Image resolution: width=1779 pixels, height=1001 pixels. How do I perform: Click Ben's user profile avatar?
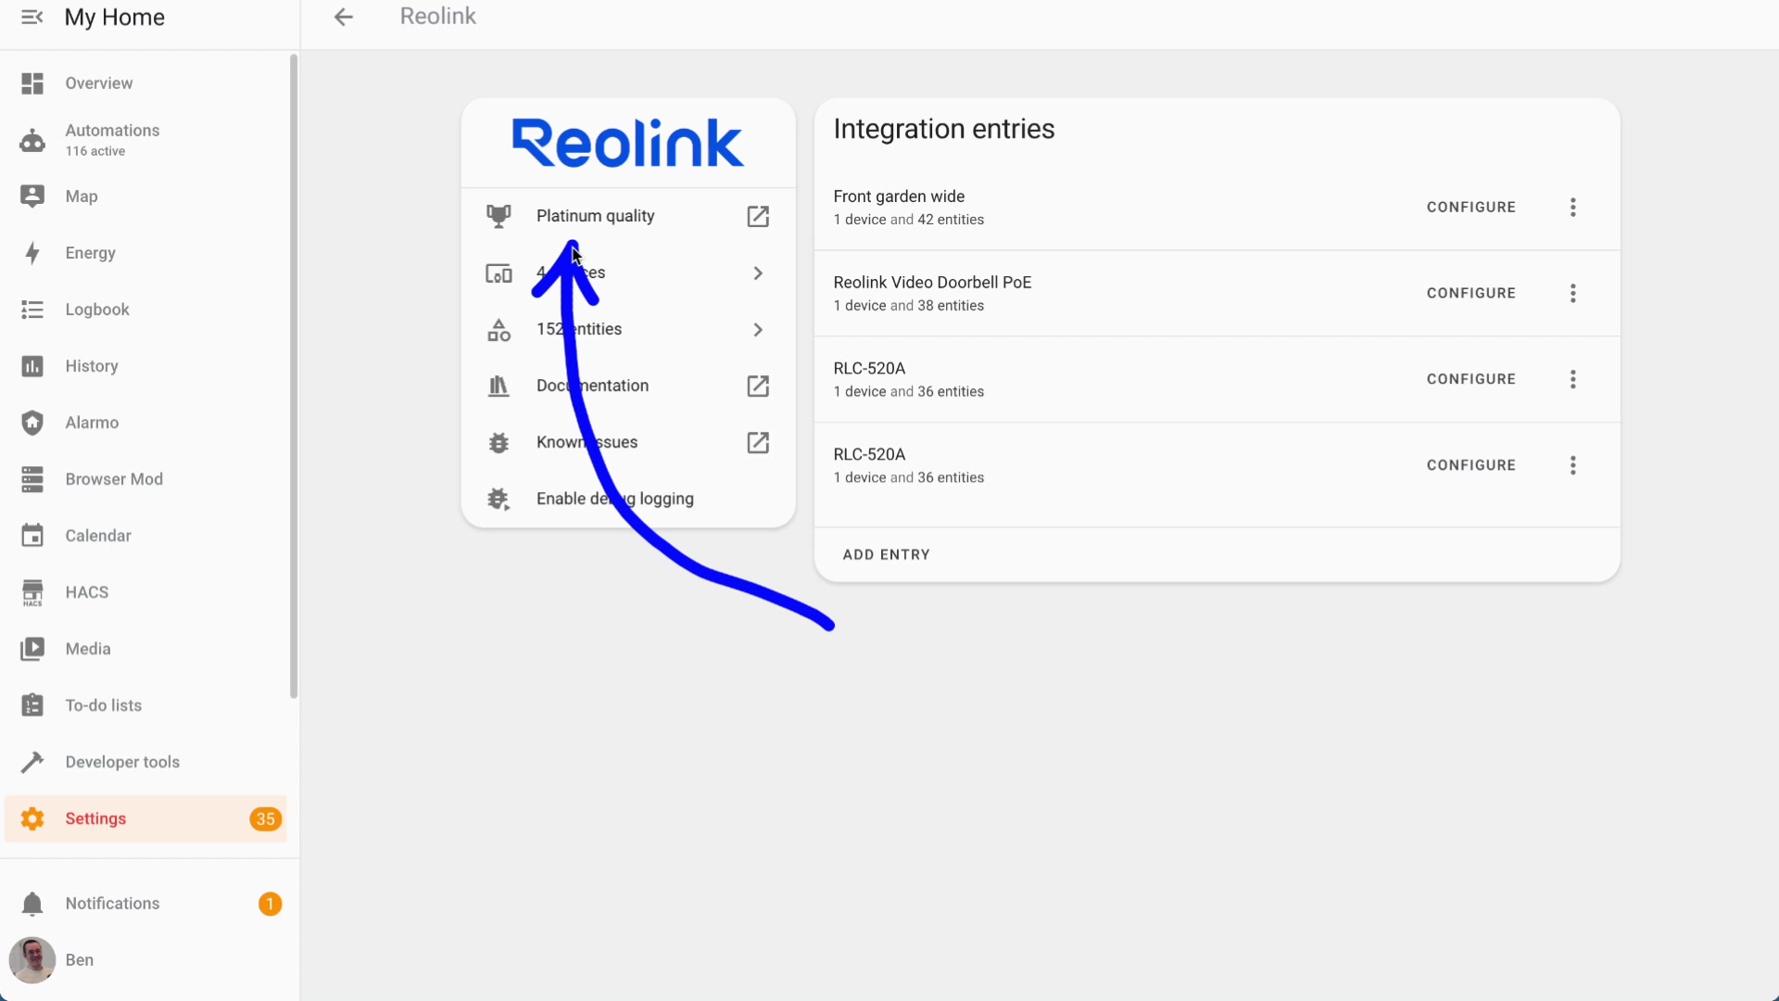32,960
